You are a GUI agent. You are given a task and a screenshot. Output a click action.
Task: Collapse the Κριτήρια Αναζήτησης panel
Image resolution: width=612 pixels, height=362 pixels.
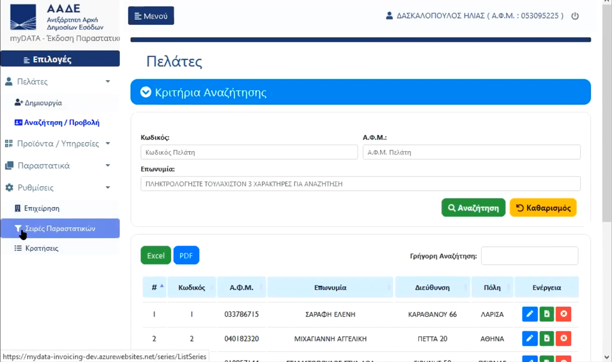point(146,92)
